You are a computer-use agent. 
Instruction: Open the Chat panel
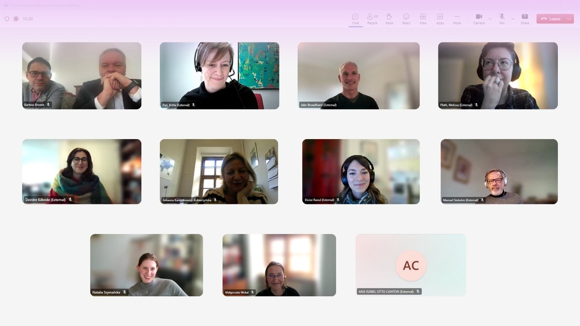click(355, 19)
